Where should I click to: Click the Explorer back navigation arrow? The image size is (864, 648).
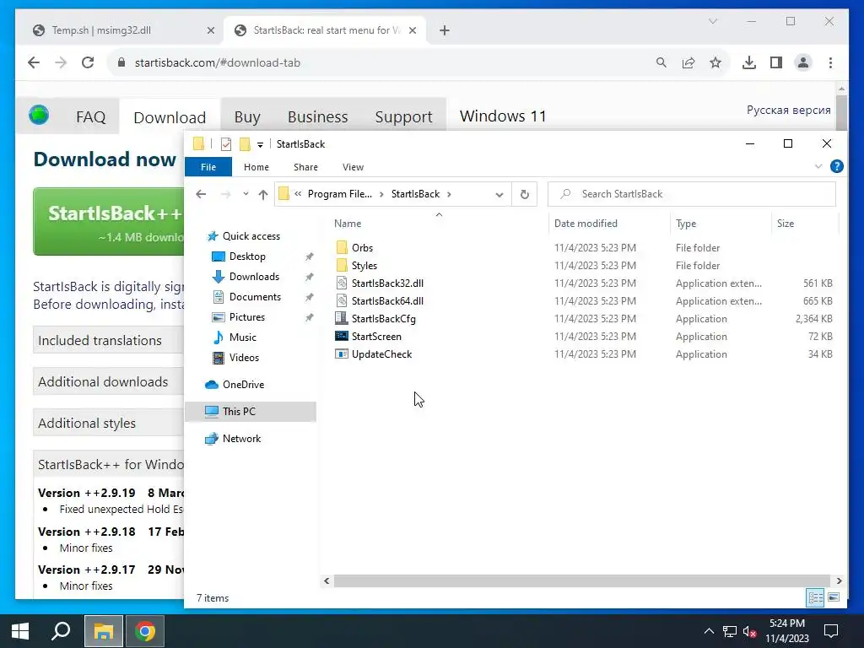pyautogui.click(x=201, y=194)
